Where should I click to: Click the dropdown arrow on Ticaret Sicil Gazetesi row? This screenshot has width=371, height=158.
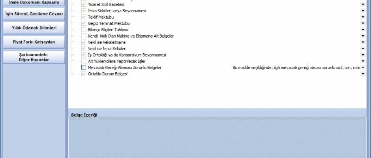pyautogui.click(x=363, y=4)
